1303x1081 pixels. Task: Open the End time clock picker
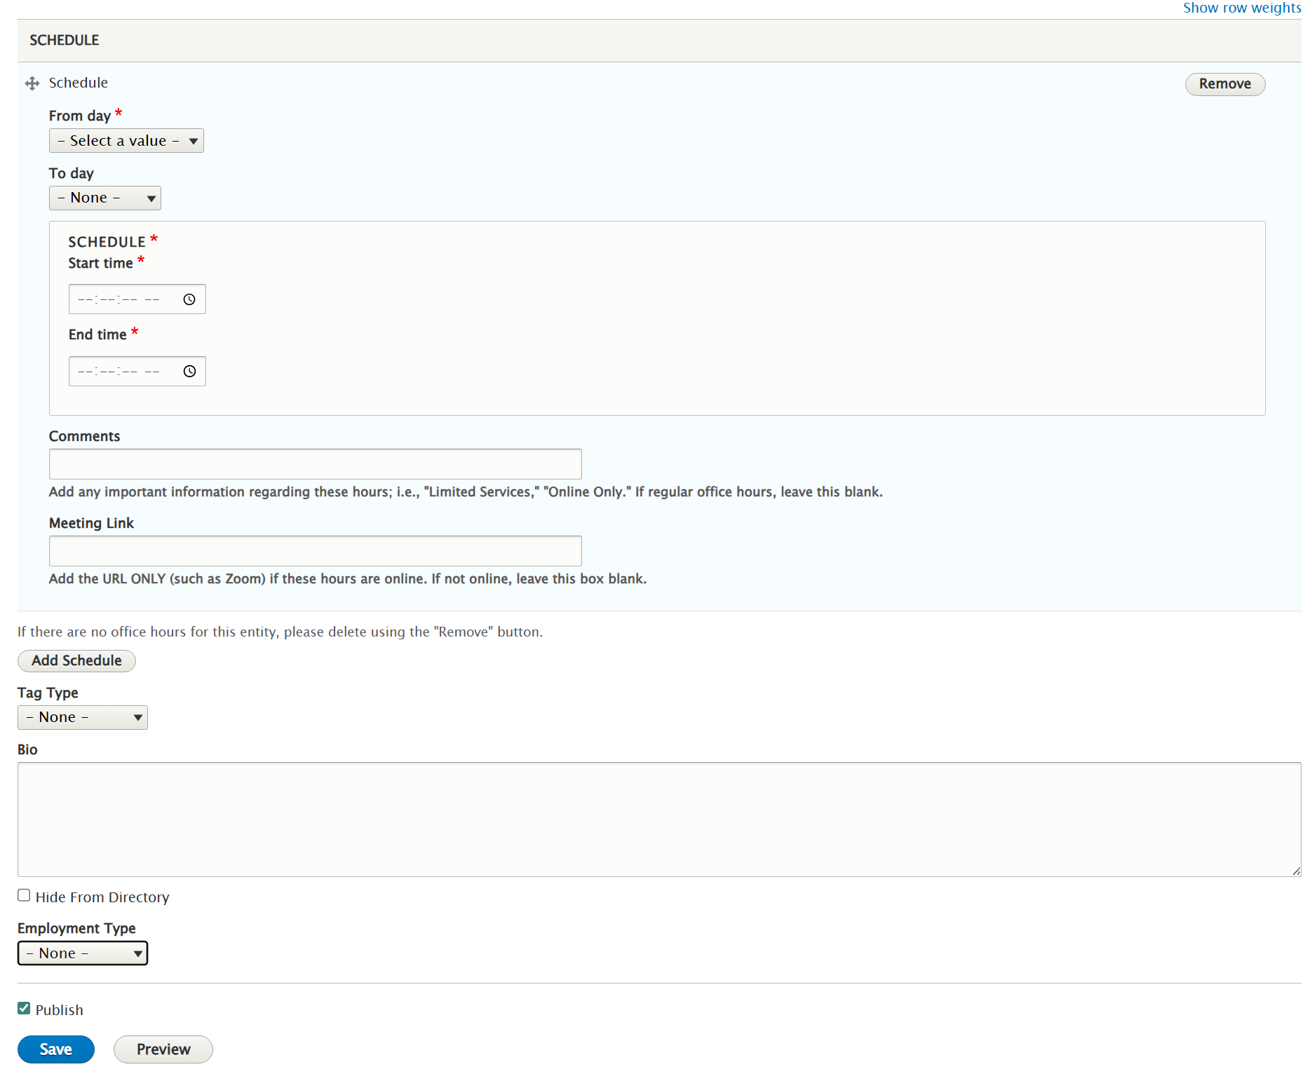(x=189, y=372)
